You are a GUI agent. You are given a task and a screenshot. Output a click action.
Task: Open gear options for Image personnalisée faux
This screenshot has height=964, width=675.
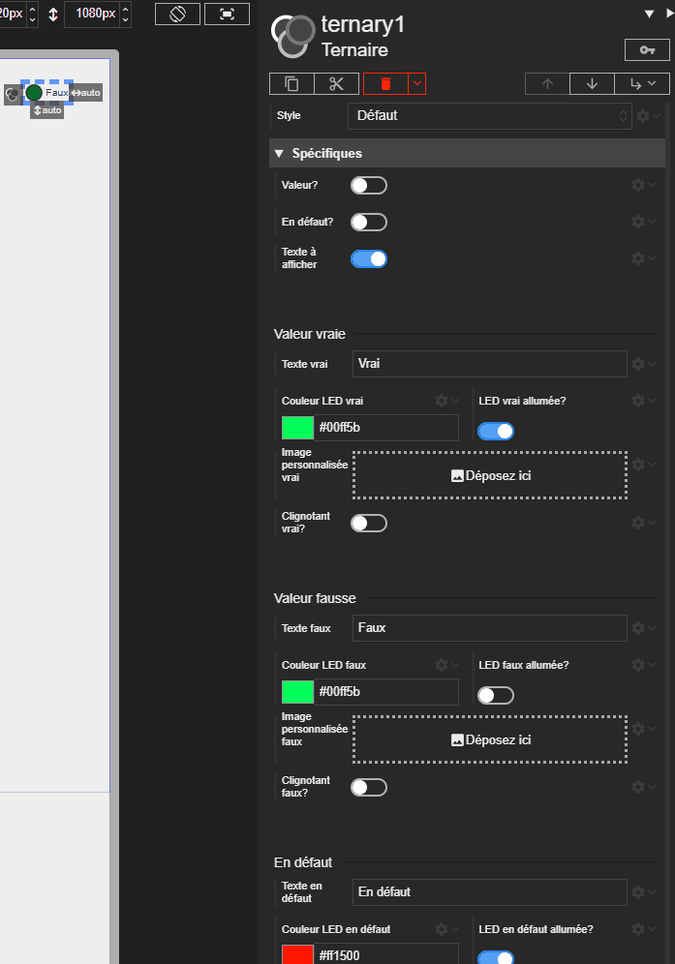[x=644, y=729]
